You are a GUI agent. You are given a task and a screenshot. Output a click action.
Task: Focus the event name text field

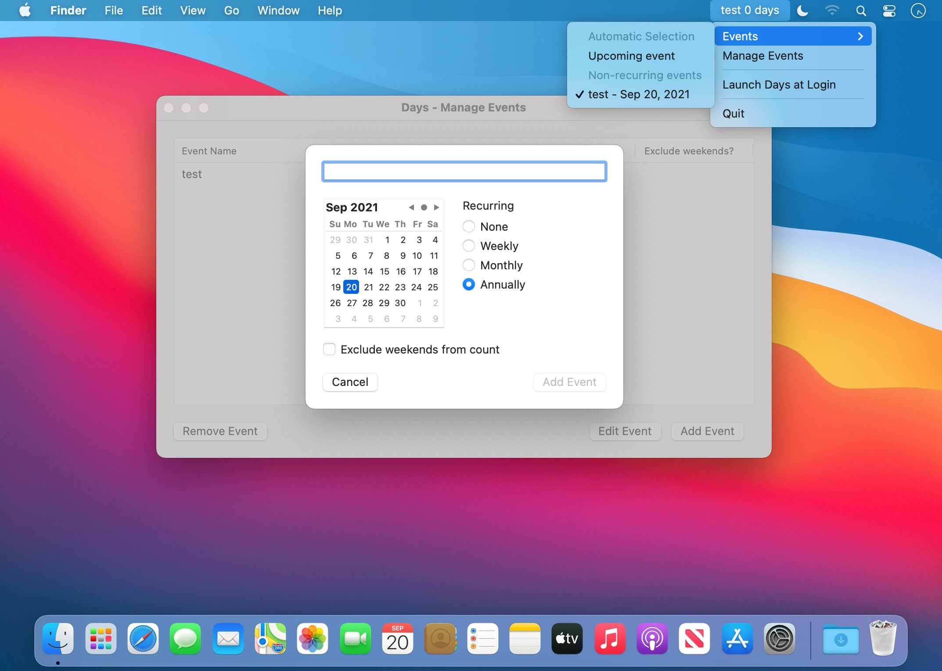coord(464,171)
